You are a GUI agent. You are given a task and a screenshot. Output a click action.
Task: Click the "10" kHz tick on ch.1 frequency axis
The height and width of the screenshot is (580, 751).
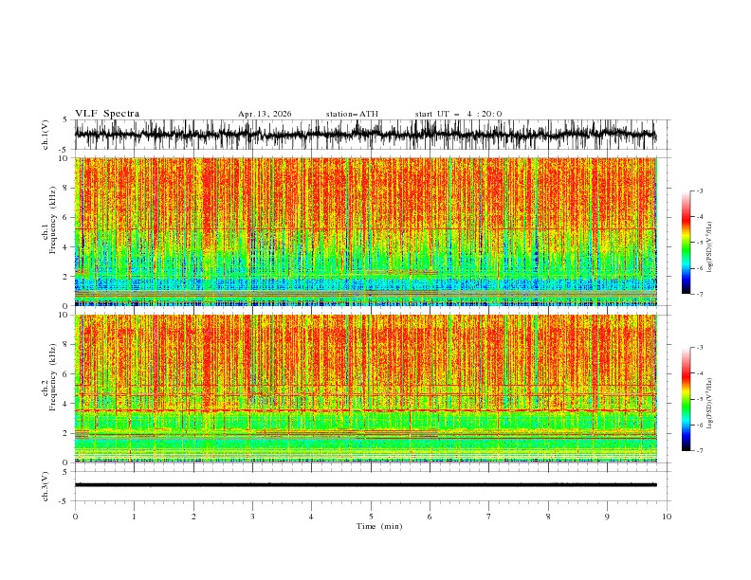[64, 158]
